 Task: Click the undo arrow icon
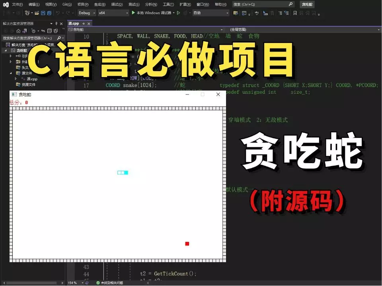click(x=58, y=13)
